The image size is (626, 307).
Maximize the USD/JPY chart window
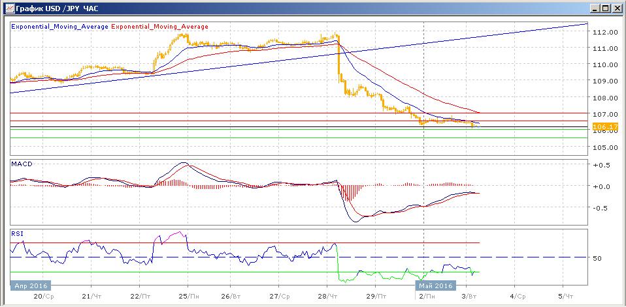[x=604, y=8]
